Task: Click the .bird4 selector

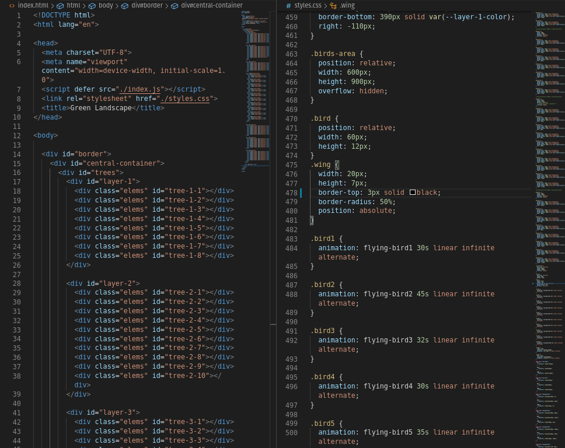Action: pos(323,377)
